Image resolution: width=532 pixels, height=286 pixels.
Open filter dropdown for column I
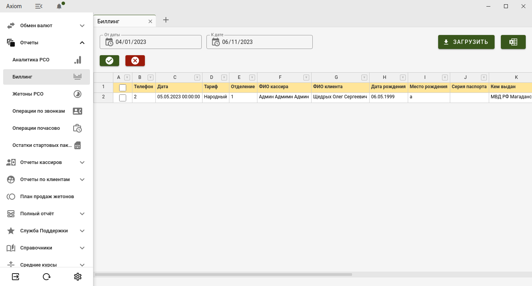(445, 77)
